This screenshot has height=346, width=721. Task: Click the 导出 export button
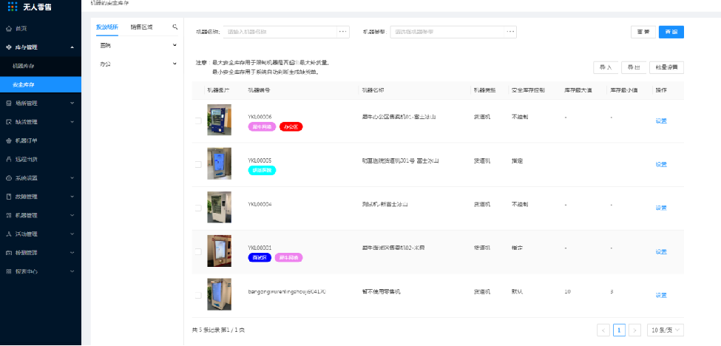pos(634,67)
